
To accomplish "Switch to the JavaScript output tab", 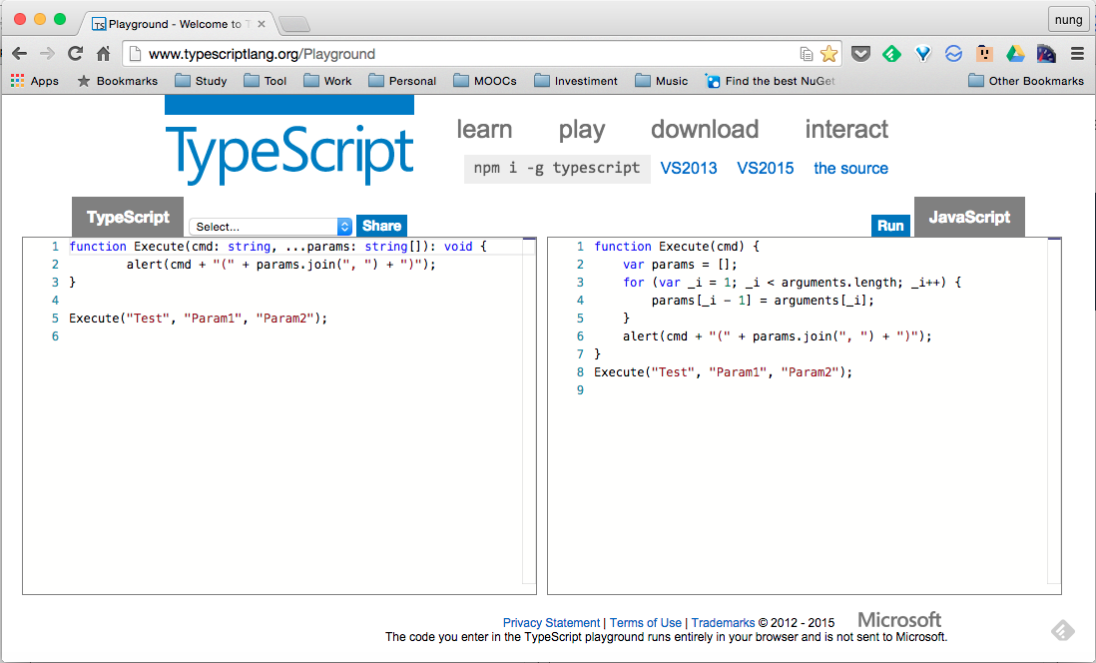I will [x=969, y=217].
